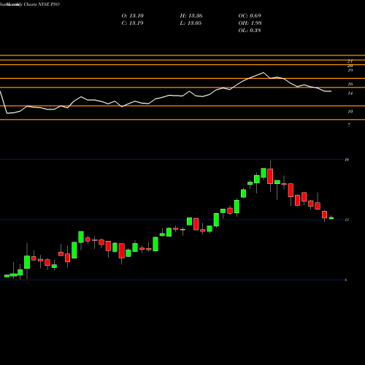Image resolution: width=365 pixels, height=365 pixels.
Task: Click the 21 label on upper axis
Action: 350,61
